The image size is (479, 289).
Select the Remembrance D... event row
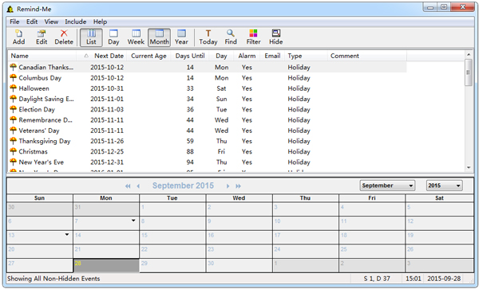(x=208, y=120)
